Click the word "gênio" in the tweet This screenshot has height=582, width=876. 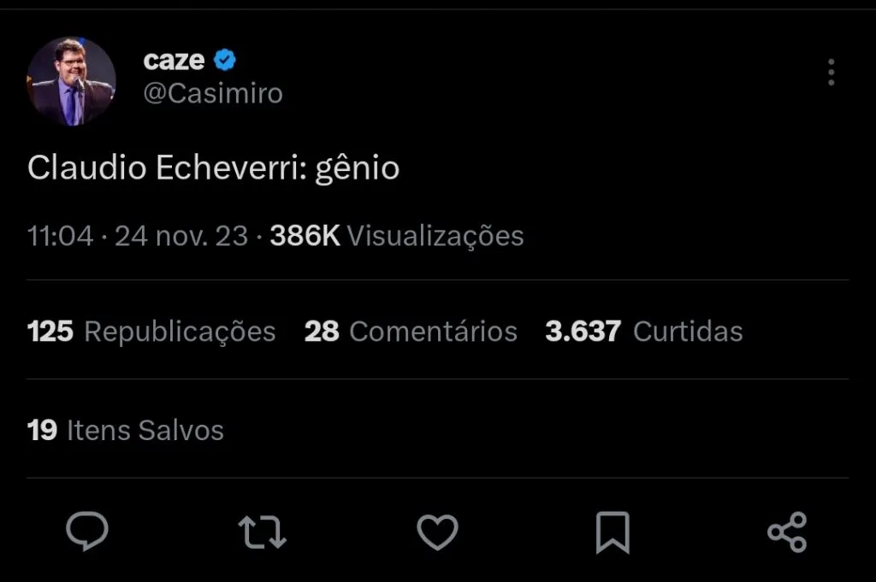point(358,169)
